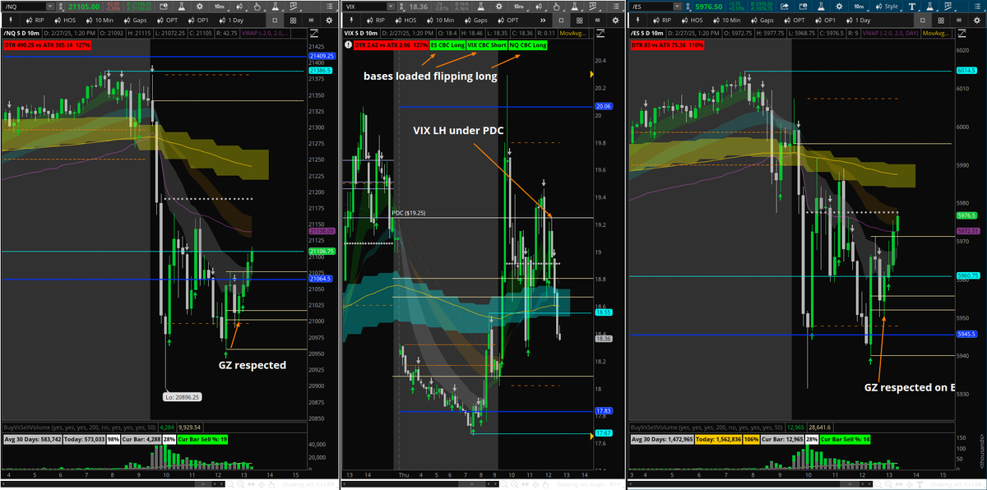Click the alert exclamation icon in VIX chart
This screenshot has width=987, height=490.
point(348,44)
